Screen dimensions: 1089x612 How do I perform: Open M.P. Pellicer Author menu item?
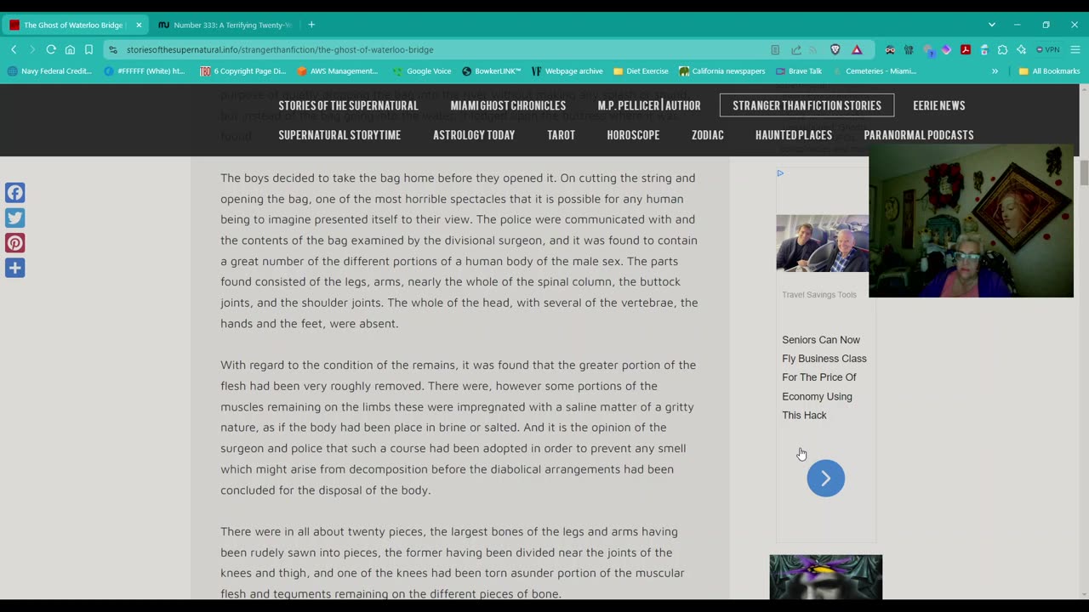pos(649,105)
